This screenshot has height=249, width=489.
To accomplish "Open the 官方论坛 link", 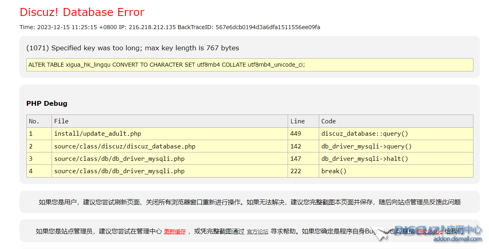I will click(x=257, y=231).
